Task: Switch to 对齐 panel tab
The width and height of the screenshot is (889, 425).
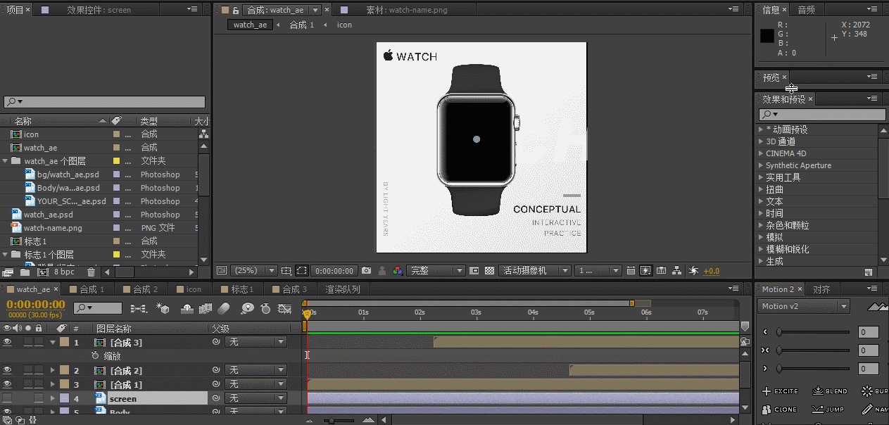Action: point(821,289)
